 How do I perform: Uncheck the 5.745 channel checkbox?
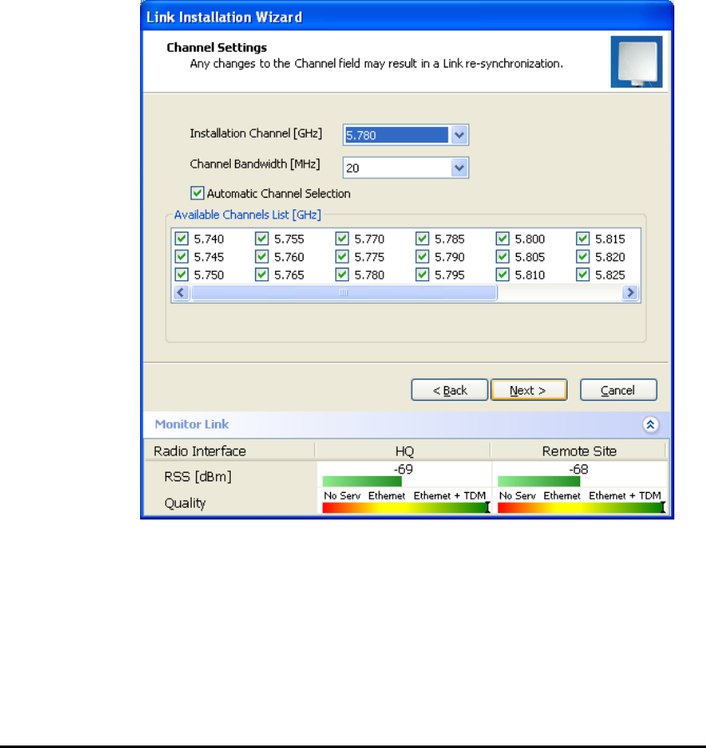(182, 257)
